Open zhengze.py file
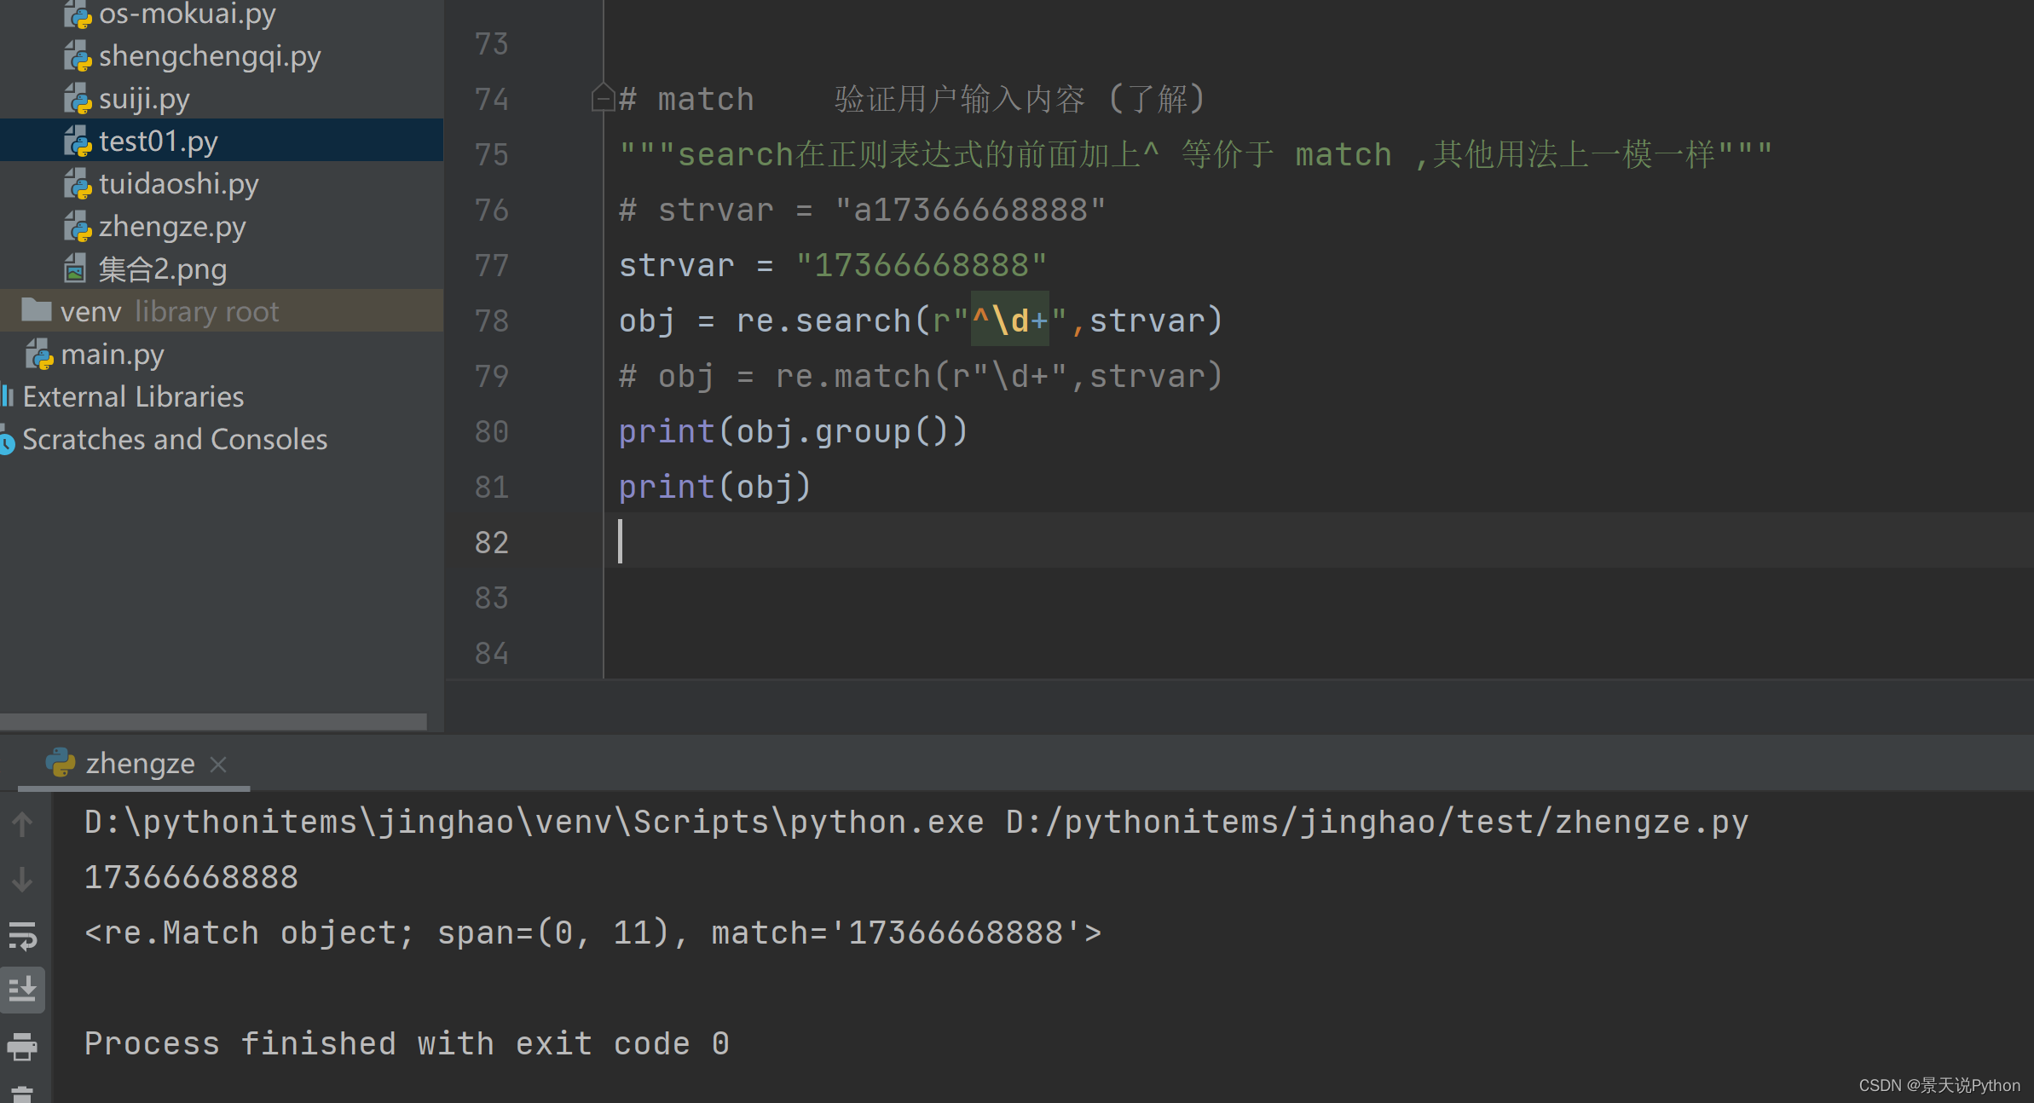 [x=172, y=227]
